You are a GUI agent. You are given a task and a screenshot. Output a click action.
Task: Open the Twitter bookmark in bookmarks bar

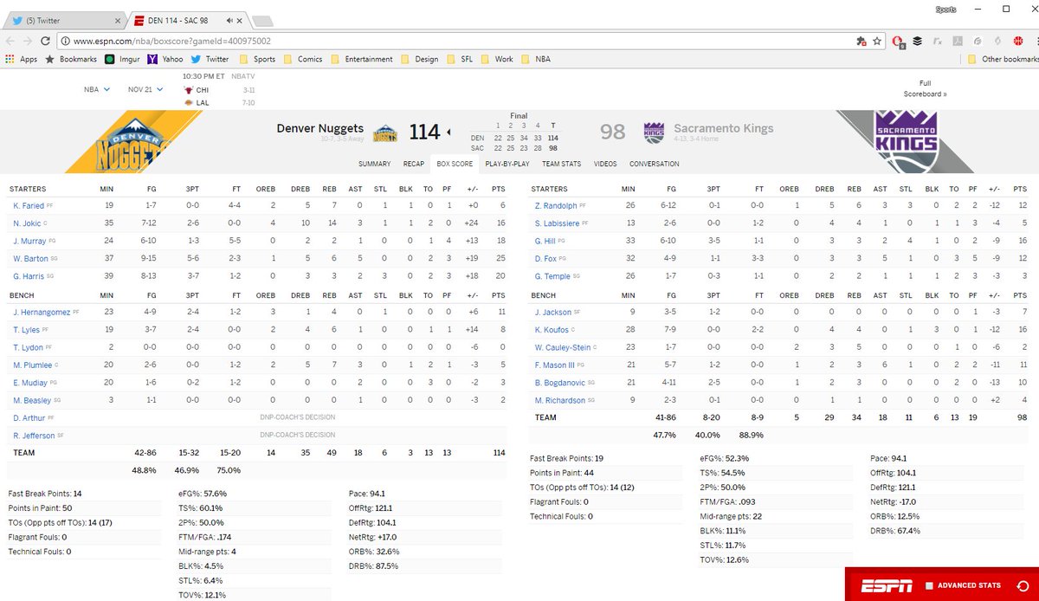[x=210, y=60]
